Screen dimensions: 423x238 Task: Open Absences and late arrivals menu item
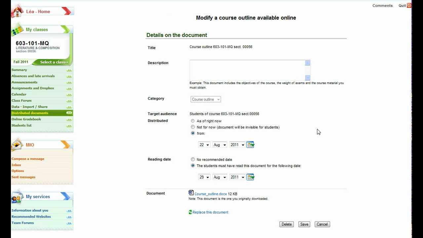(33, 76)
